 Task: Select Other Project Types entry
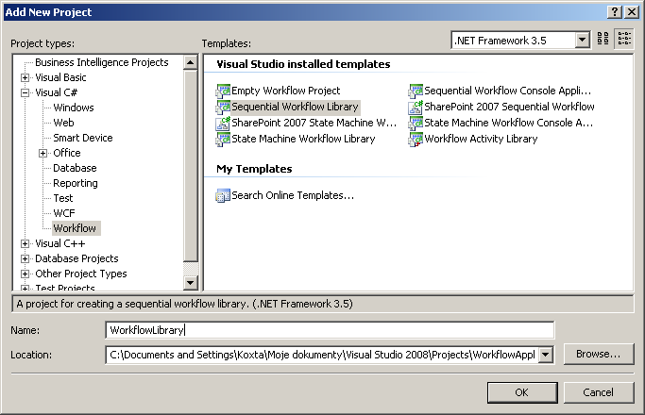click(81, 274)
